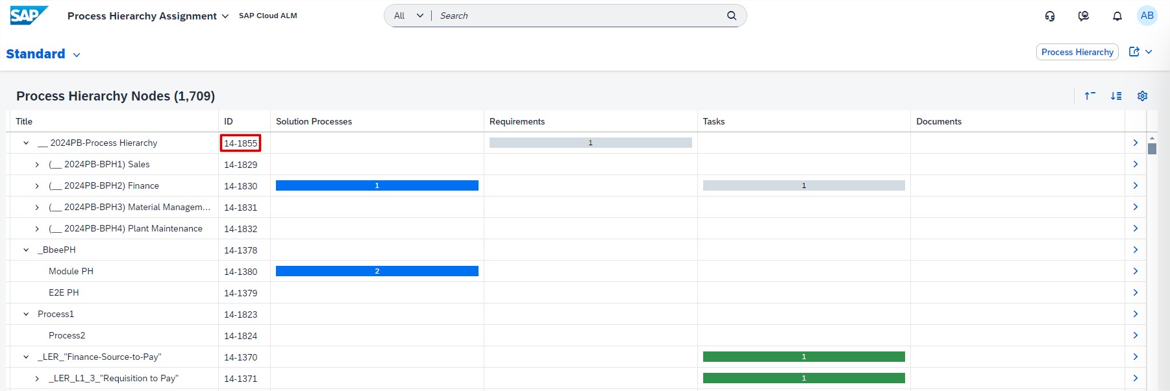This screenshot has width=1170, height=391.
Task: Expand the Material Management node
Action: [x=37, y=207]
